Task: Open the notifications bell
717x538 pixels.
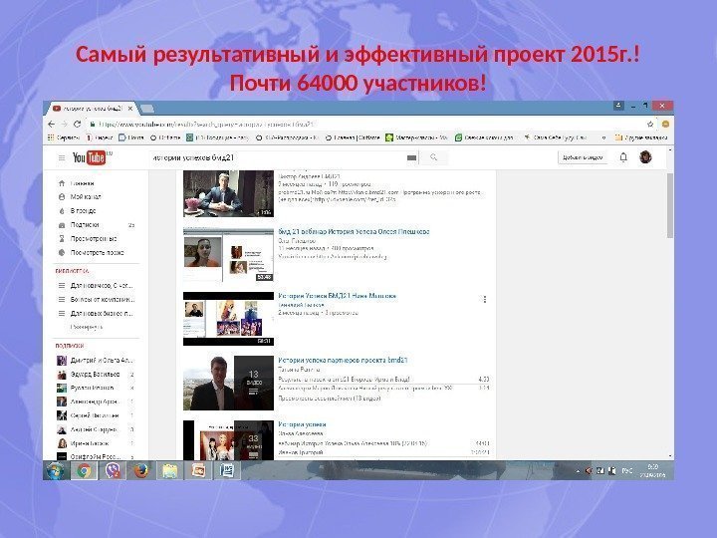Action: coord(623,157)
